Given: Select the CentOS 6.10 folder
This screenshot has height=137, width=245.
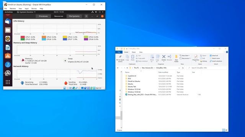Looking at the screenshot, I should tap(132, 76).
